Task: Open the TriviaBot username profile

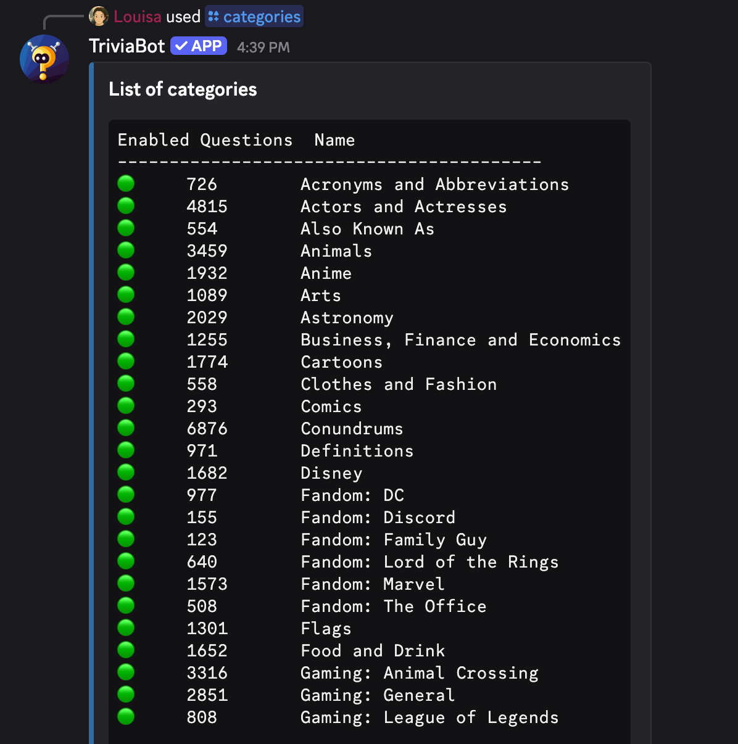Action: [126, 46]
